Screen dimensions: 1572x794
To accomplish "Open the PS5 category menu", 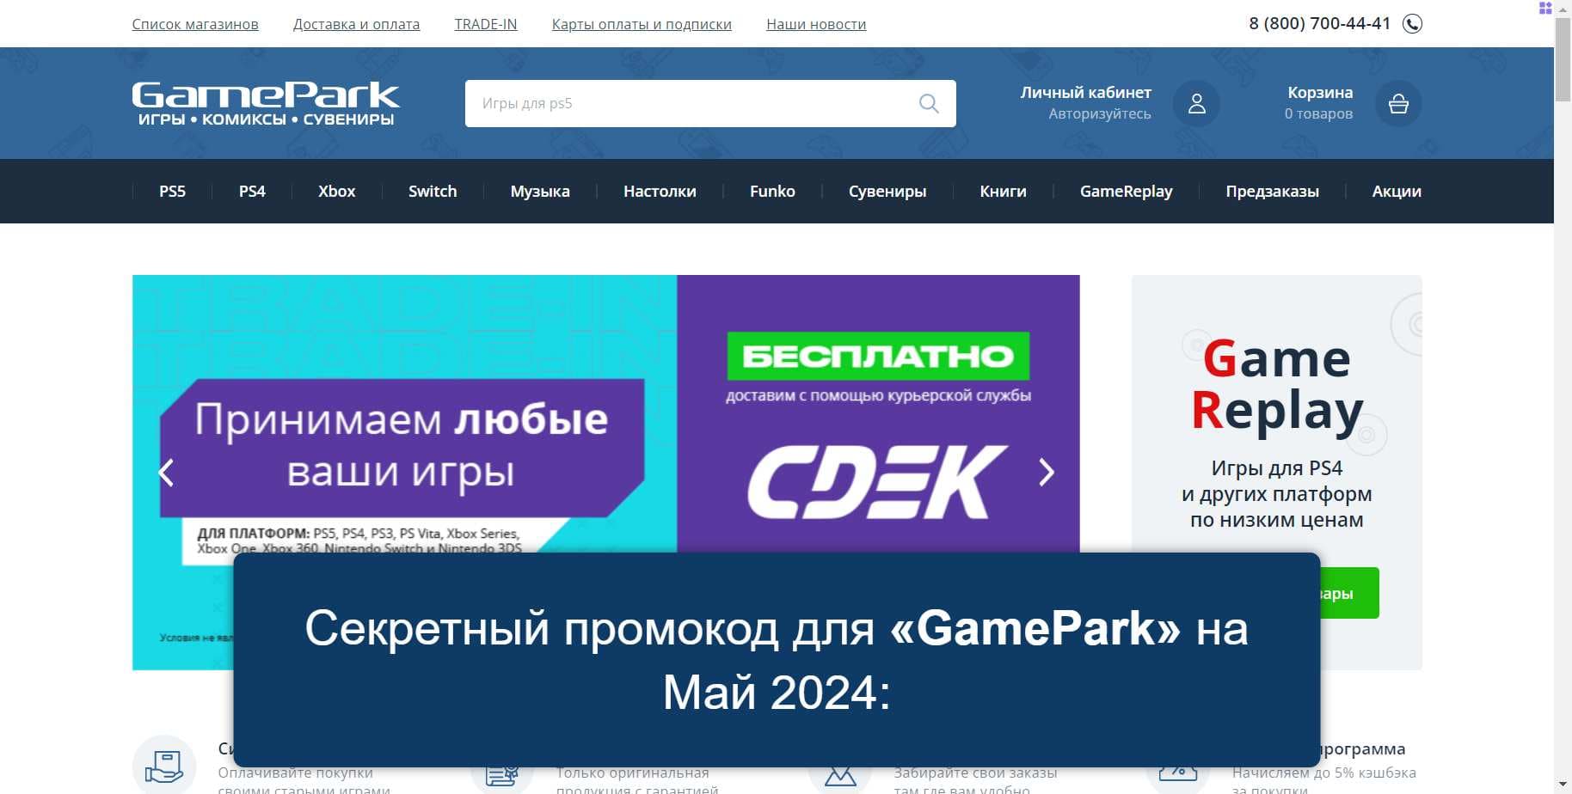I will (172, 192).
